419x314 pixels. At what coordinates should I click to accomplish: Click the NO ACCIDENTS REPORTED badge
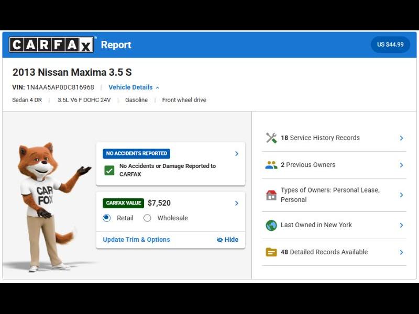(x=136, y=153)
